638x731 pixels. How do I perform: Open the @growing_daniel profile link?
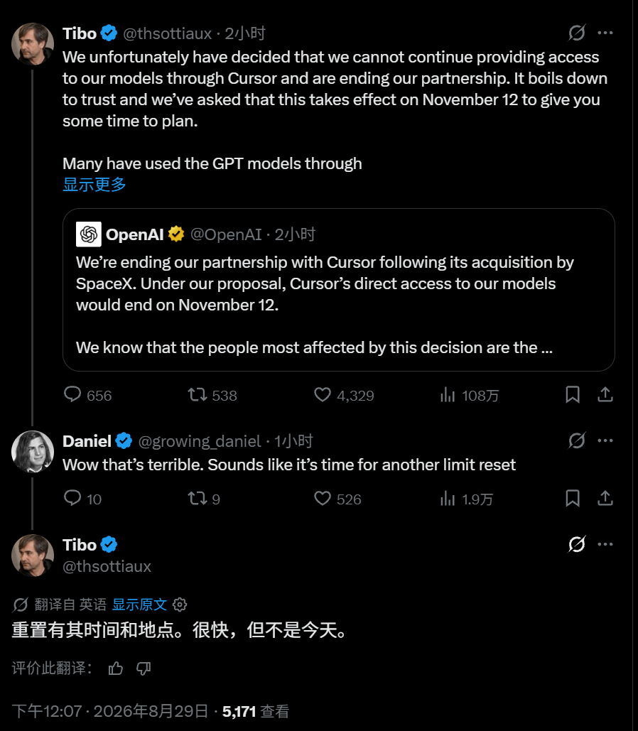coord(199,441)
